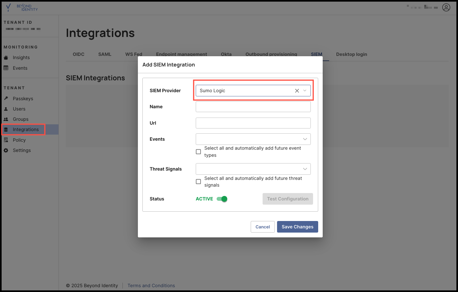
Task: Open the Threat Signals dropdown
Action: (x=253, y=169)
